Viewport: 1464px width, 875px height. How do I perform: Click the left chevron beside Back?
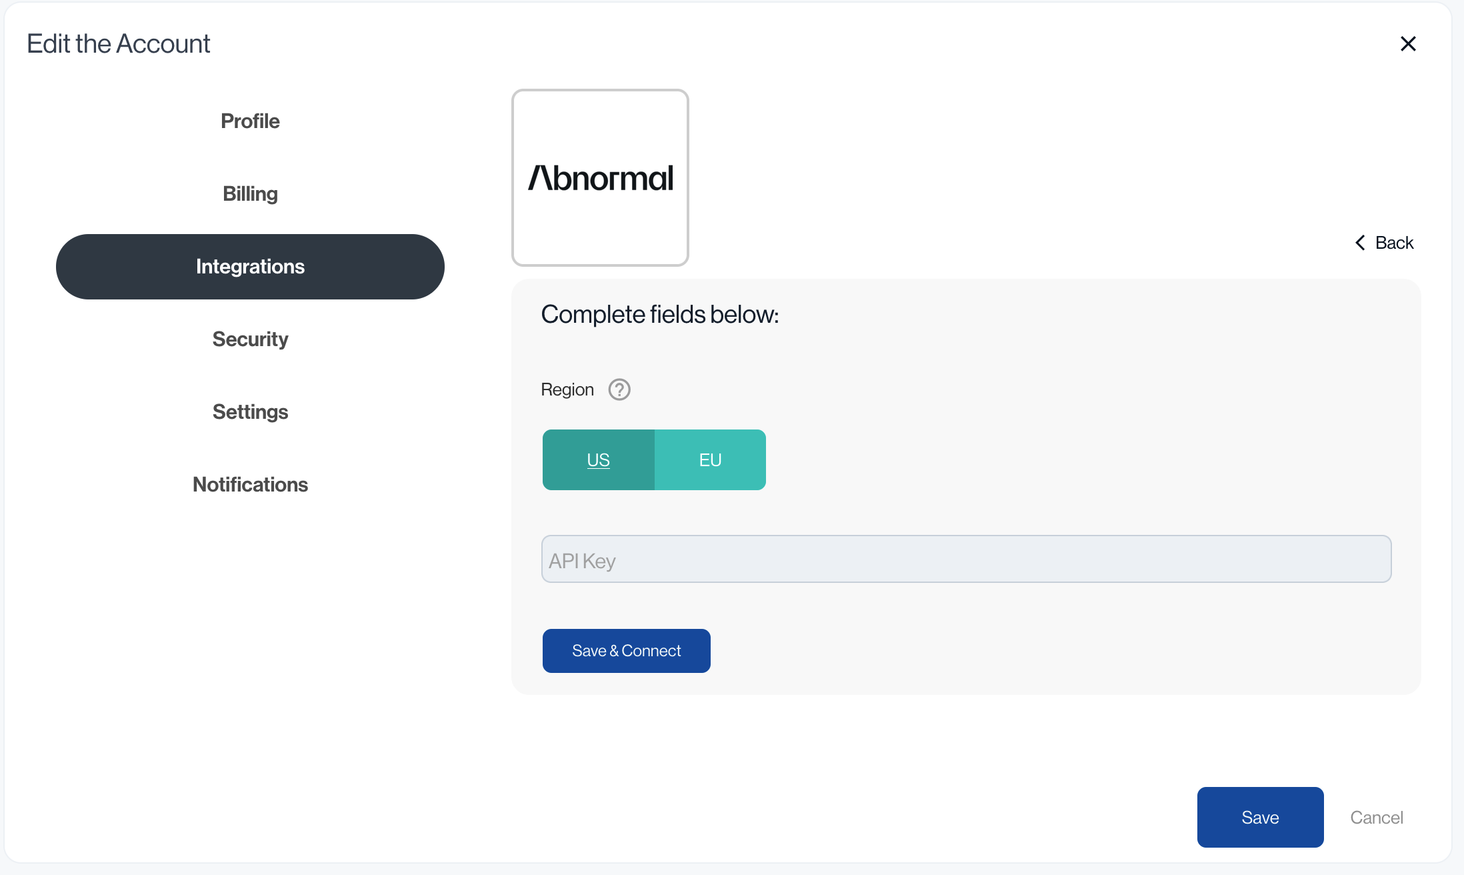[x=1360, y=243]
